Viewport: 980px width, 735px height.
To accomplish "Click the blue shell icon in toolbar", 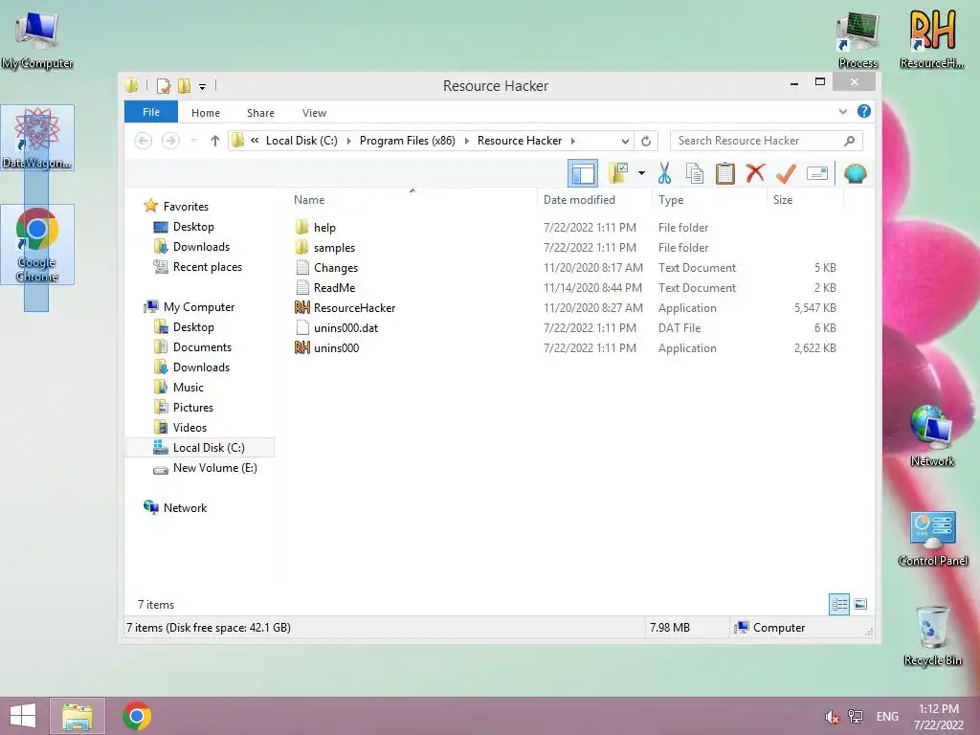I will coord(855,173).
